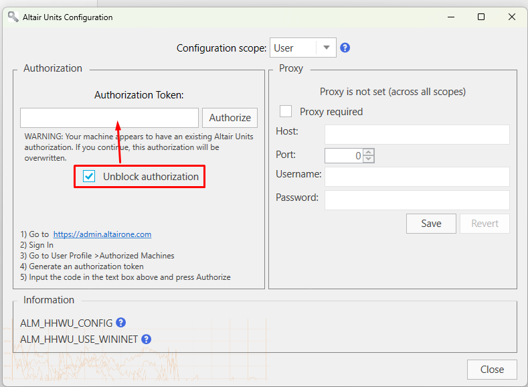Click the Port number field
Screen dimensions: 528x387
click(x=343, y=155)
